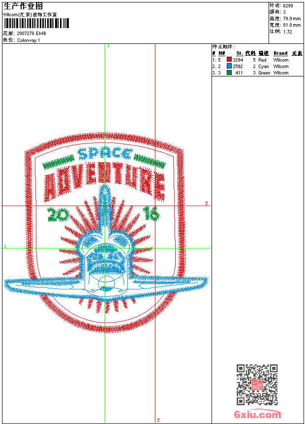Image resolution: width=305 pixels, height=424 pixels.
Task: Click the green 16 numerals in the design
Action: (x=152, y=213)
